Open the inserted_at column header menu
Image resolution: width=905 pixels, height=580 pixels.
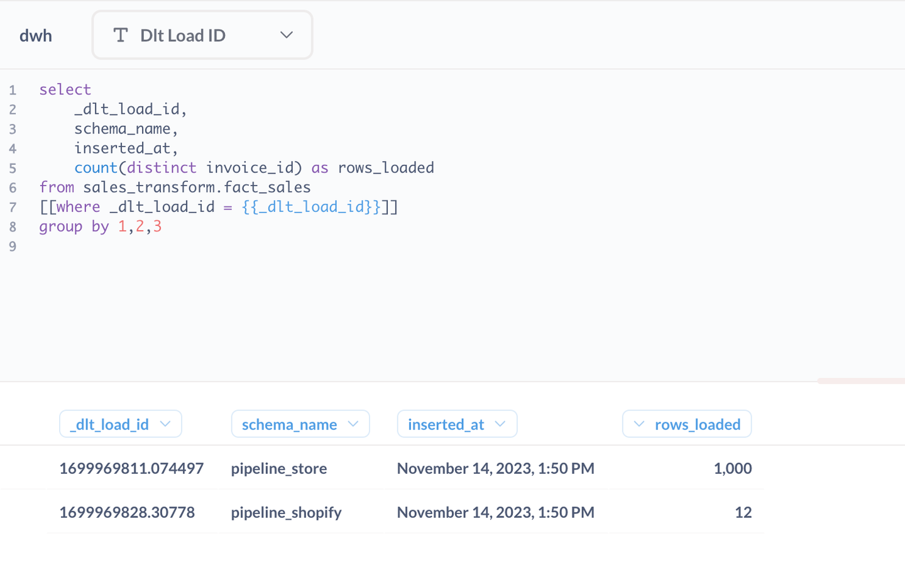coord(501,424)
